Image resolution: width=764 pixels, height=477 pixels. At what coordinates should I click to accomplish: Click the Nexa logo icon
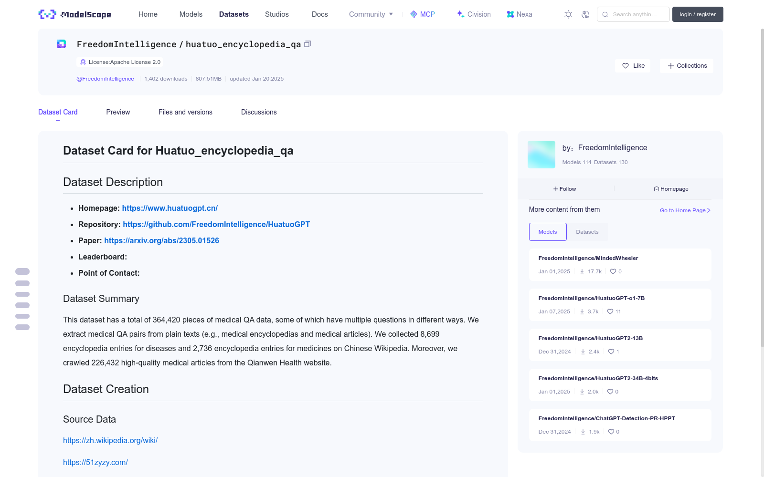point(510,14)
